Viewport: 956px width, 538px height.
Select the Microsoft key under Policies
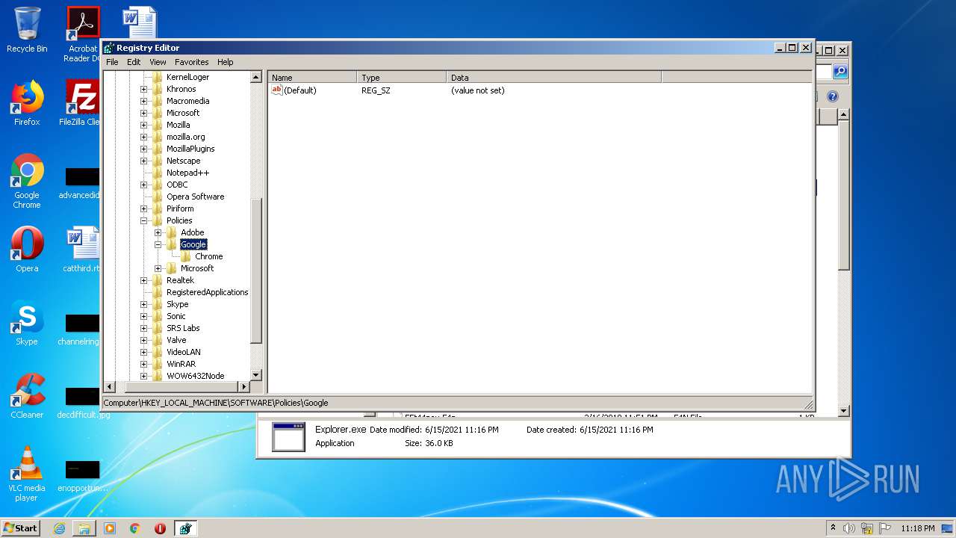pos(197,268)
